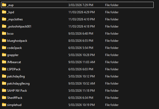Screen dimensions: 159x109
Task: Select the JMbearcat folder icon
Action: (4, 62)
